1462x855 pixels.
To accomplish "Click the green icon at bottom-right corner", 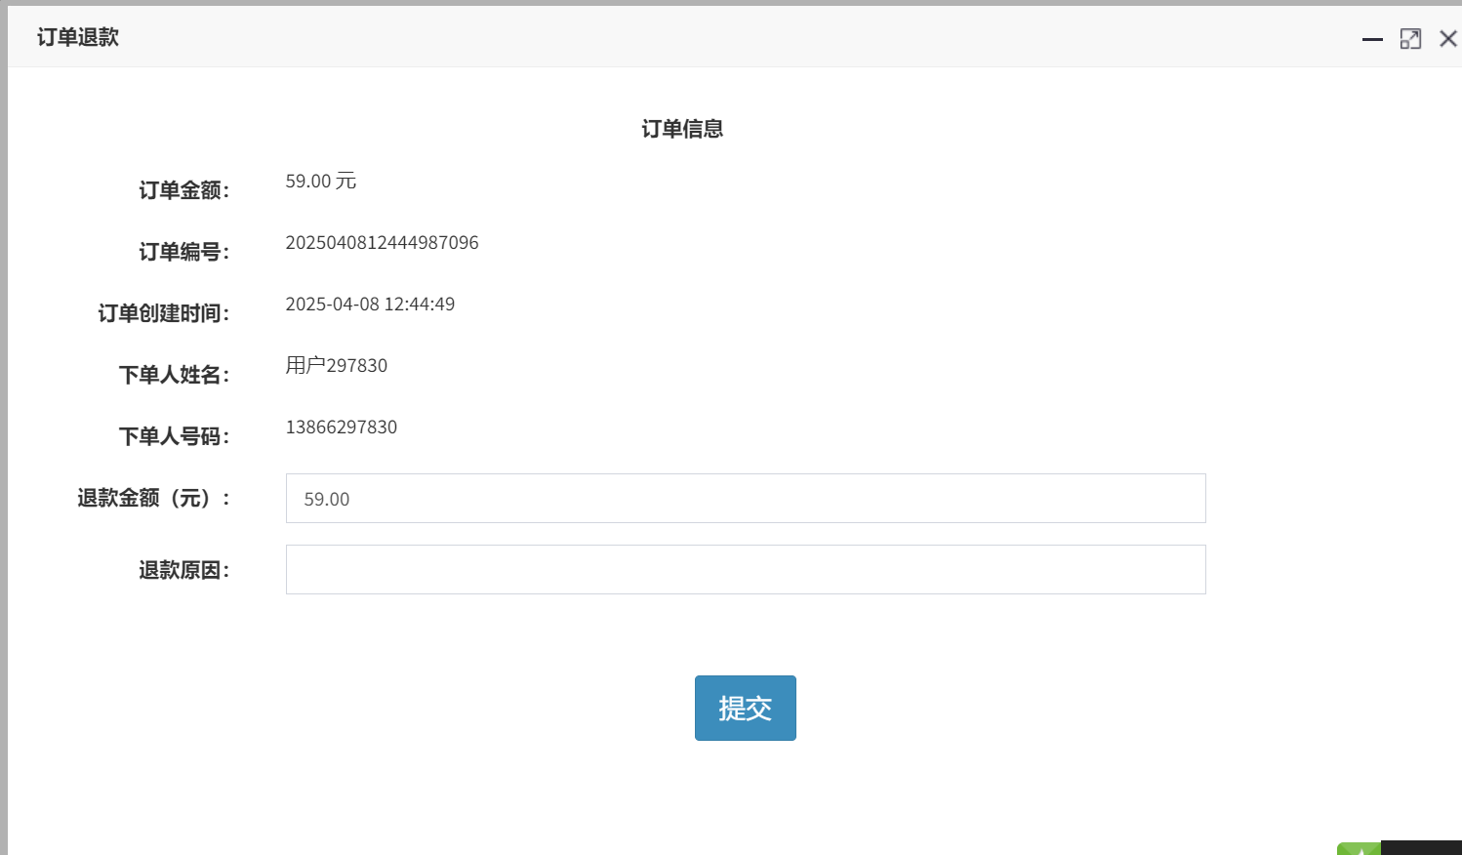I will [1359, 849].
